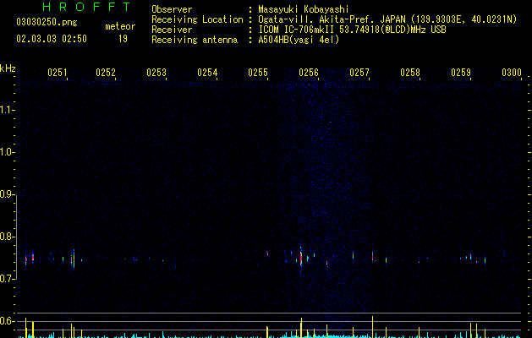Click the 0.6 kHz axis label
This screenshot has height=338, width=532.
point(6,321)
